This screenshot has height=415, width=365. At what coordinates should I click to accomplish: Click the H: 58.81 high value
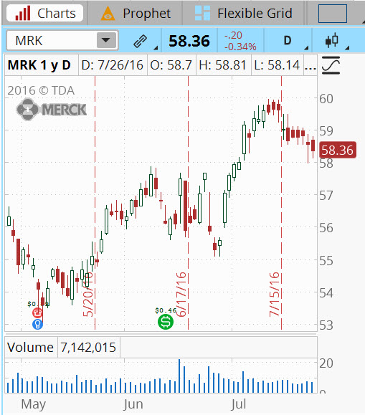click(x=223, y=65)
